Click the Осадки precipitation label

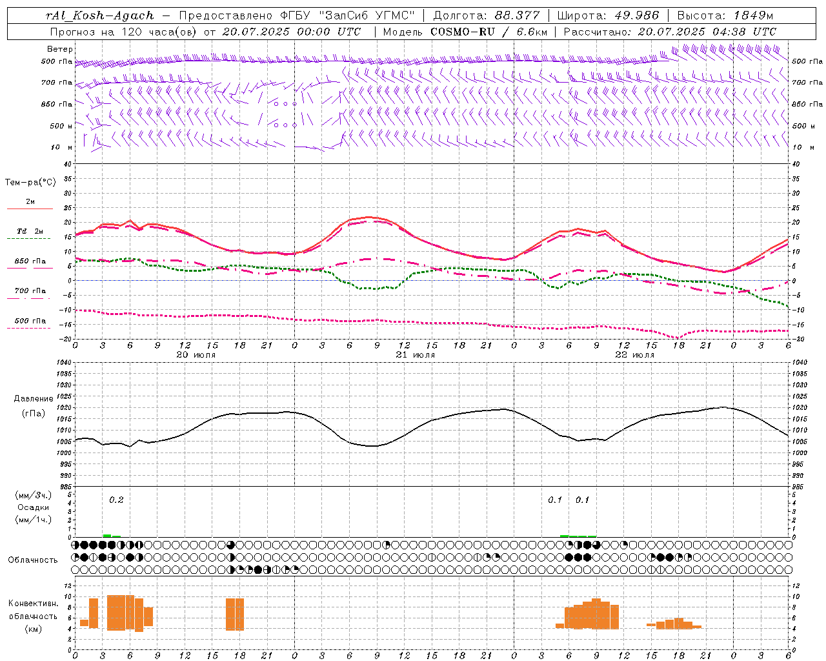(x=34, y=507)
